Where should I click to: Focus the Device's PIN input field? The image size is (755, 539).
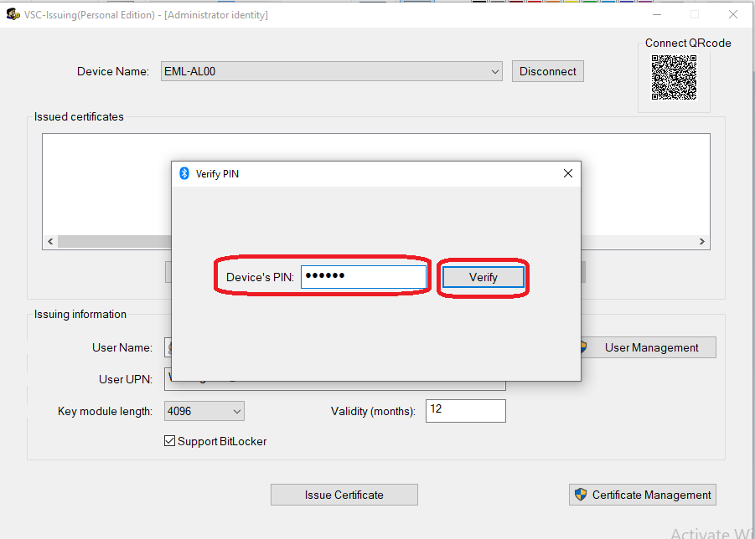point(363,277)
